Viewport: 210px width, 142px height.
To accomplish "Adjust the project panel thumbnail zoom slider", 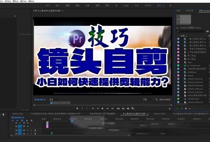I will 194,109.
